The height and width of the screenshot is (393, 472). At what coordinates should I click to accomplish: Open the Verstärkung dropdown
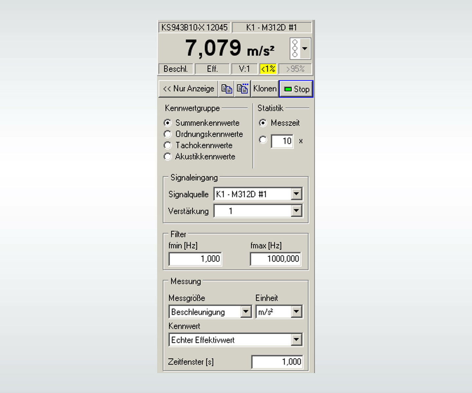pyautogui.click(x=296, y=211)
